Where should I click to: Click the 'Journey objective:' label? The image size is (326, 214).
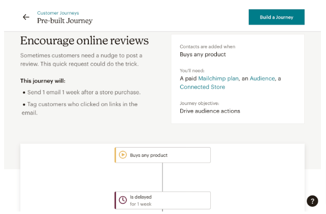[x=200, y=103]
